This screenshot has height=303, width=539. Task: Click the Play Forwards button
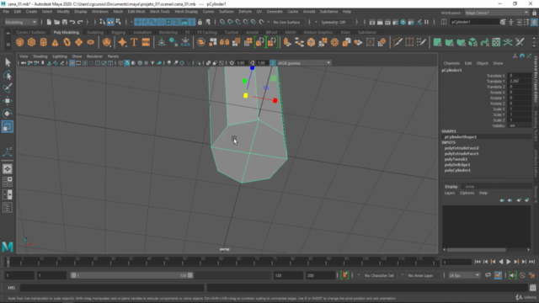[x=509, y=262]
